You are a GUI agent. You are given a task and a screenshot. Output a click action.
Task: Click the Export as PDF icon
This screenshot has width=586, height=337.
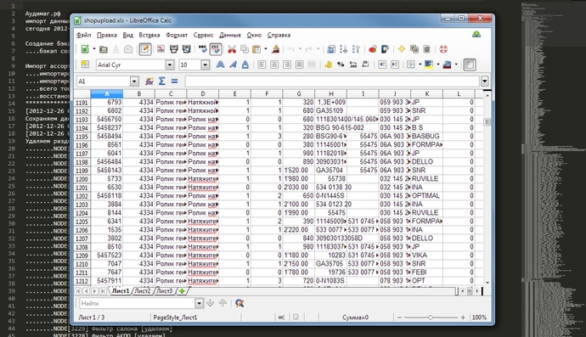(x=161, y=49)
